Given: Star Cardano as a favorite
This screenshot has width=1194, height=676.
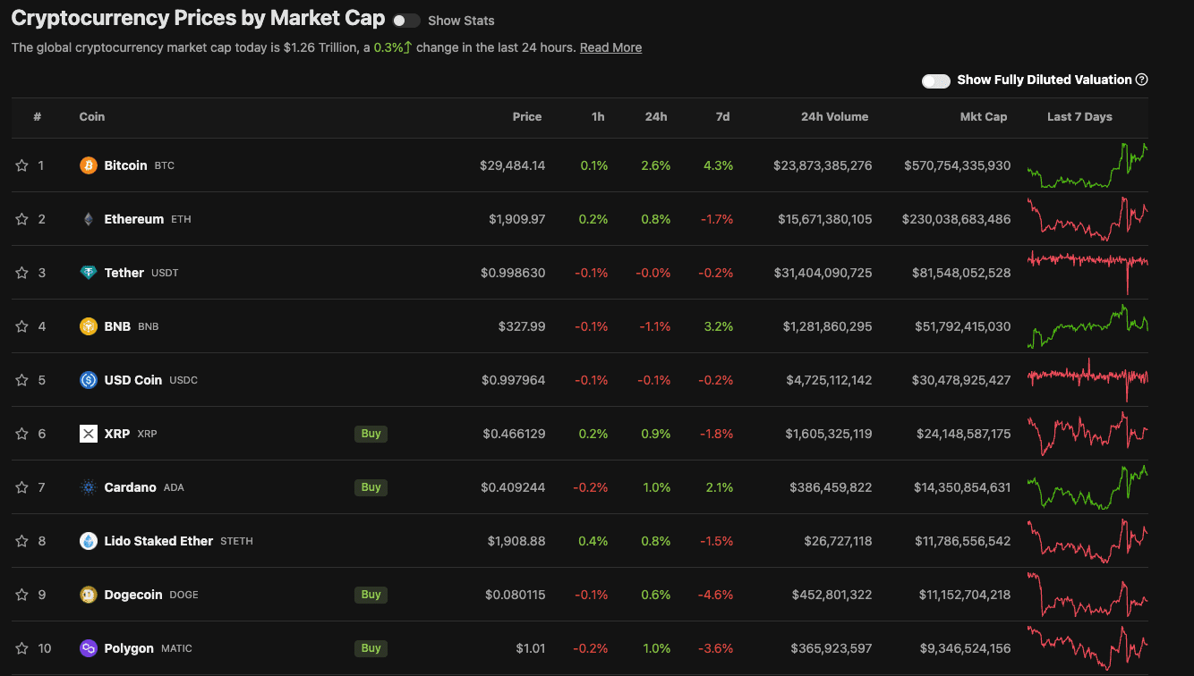Looking at the screenshot, I should [x=21, y=487].
